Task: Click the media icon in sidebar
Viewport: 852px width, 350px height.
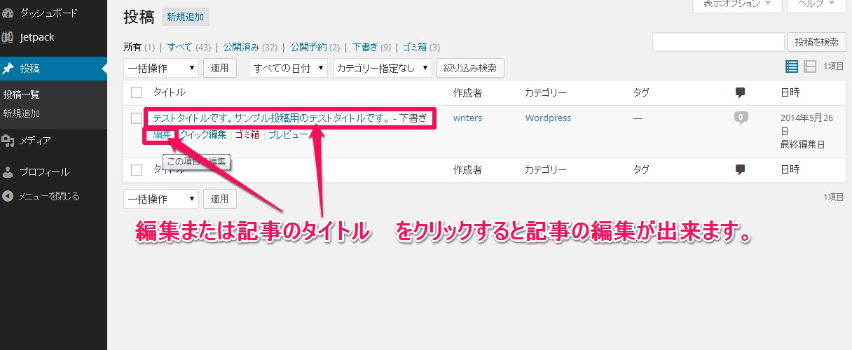Action: point(8,141)
